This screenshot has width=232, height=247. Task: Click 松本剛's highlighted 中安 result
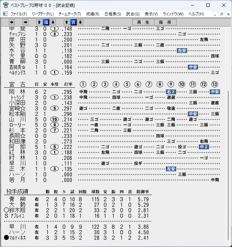pos(193,114)
